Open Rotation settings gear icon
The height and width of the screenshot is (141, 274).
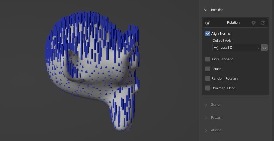(254, 23)
